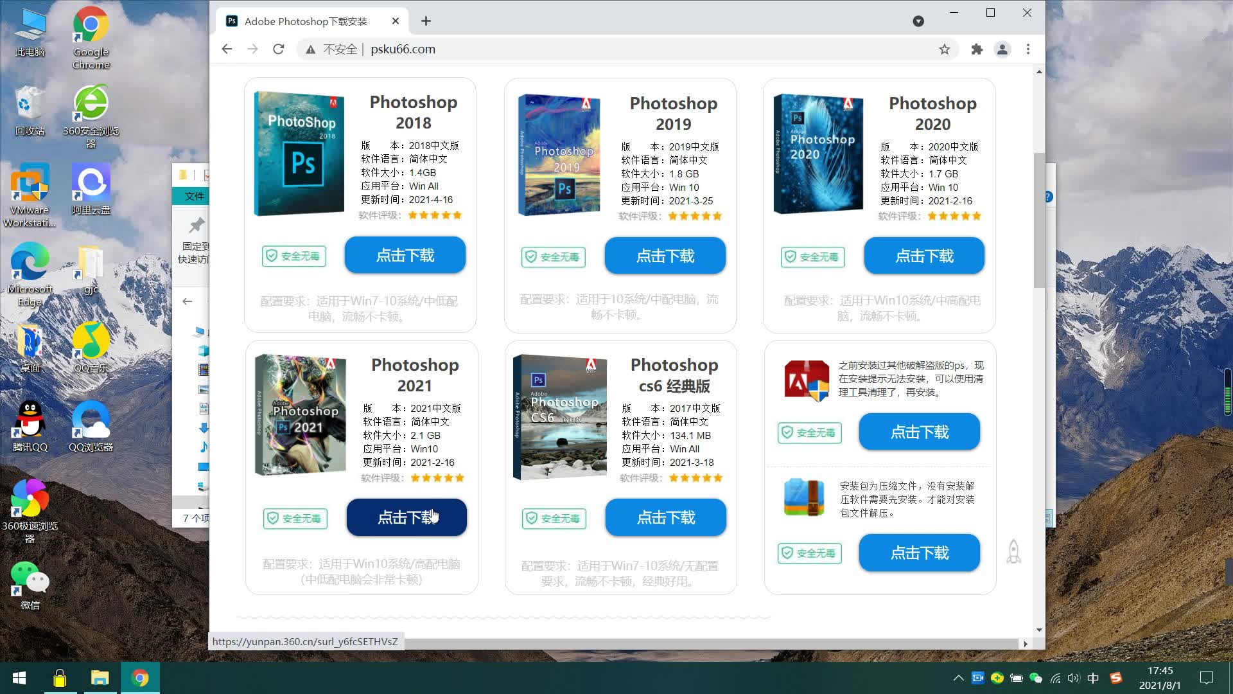This screenshot has height=694, width=1233.
Task: Download Photoshop 2021 via its dark blue button
Action: 407,517
